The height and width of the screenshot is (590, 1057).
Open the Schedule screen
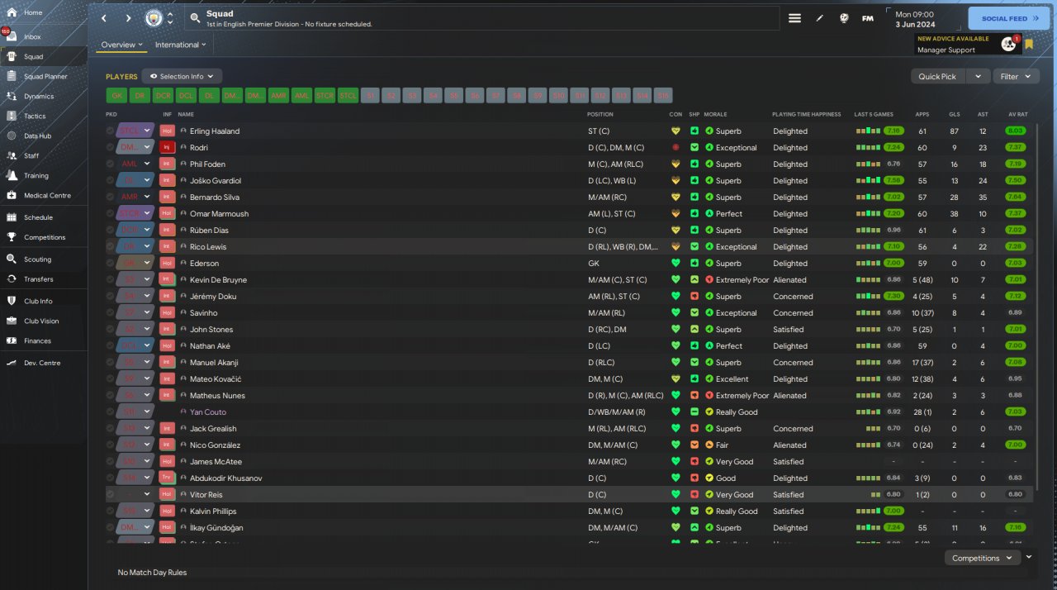click(38, 217)
